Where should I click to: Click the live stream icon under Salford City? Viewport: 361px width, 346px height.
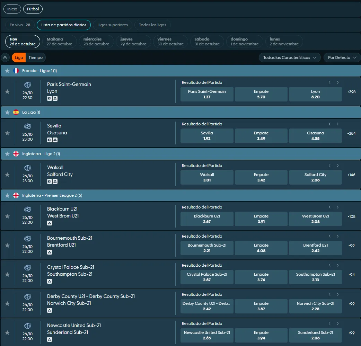click(50, 181)
